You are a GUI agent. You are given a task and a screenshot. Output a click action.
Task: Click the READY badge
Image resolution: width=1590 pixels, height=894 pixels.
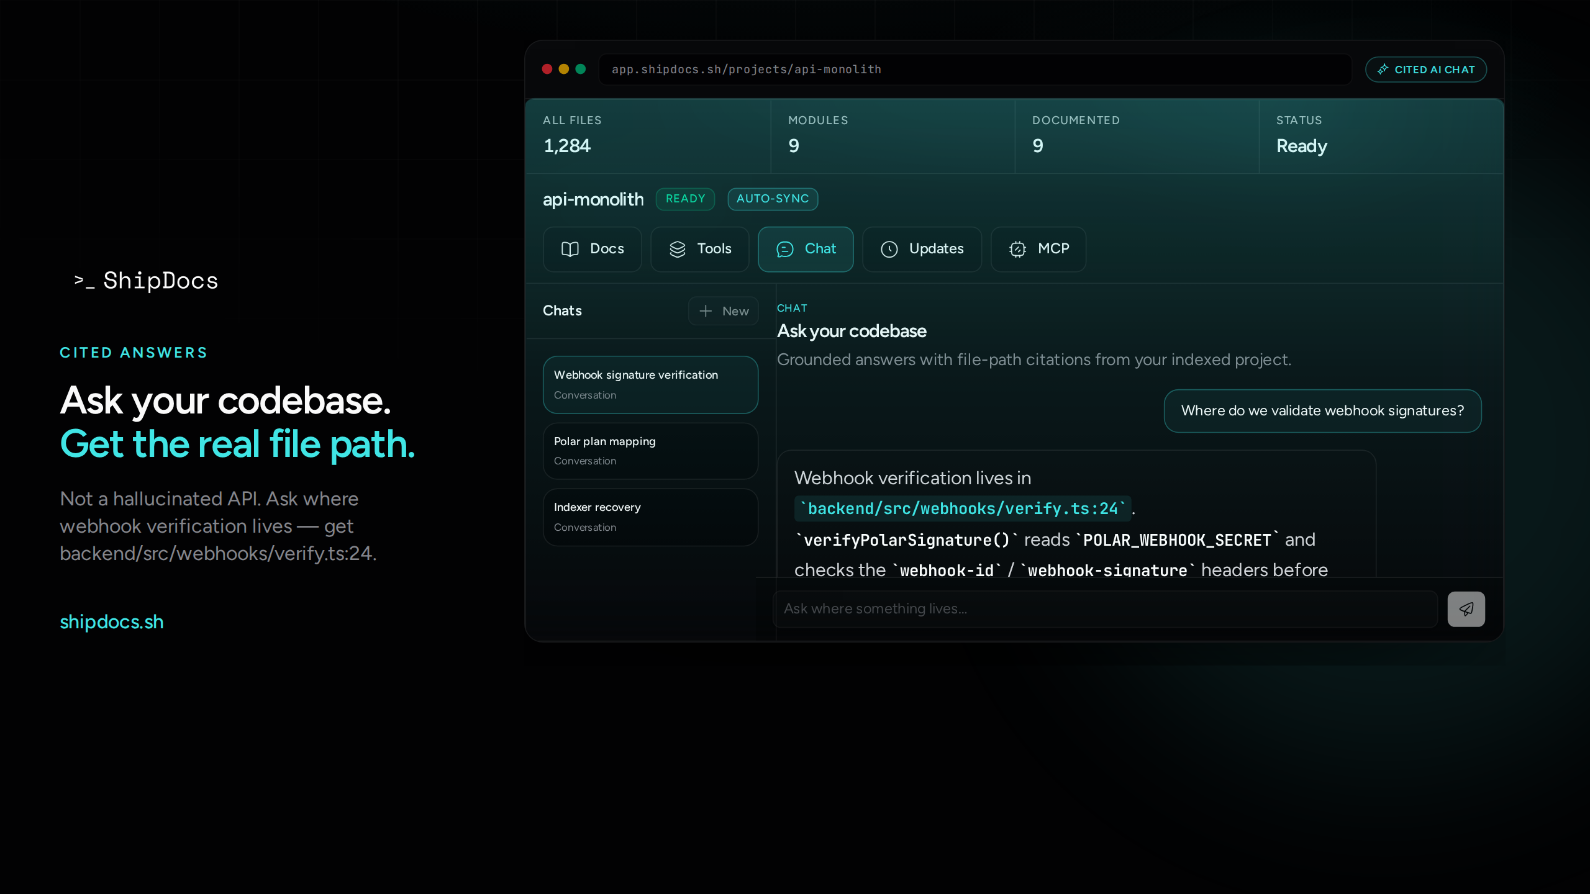tap(685, 199)
